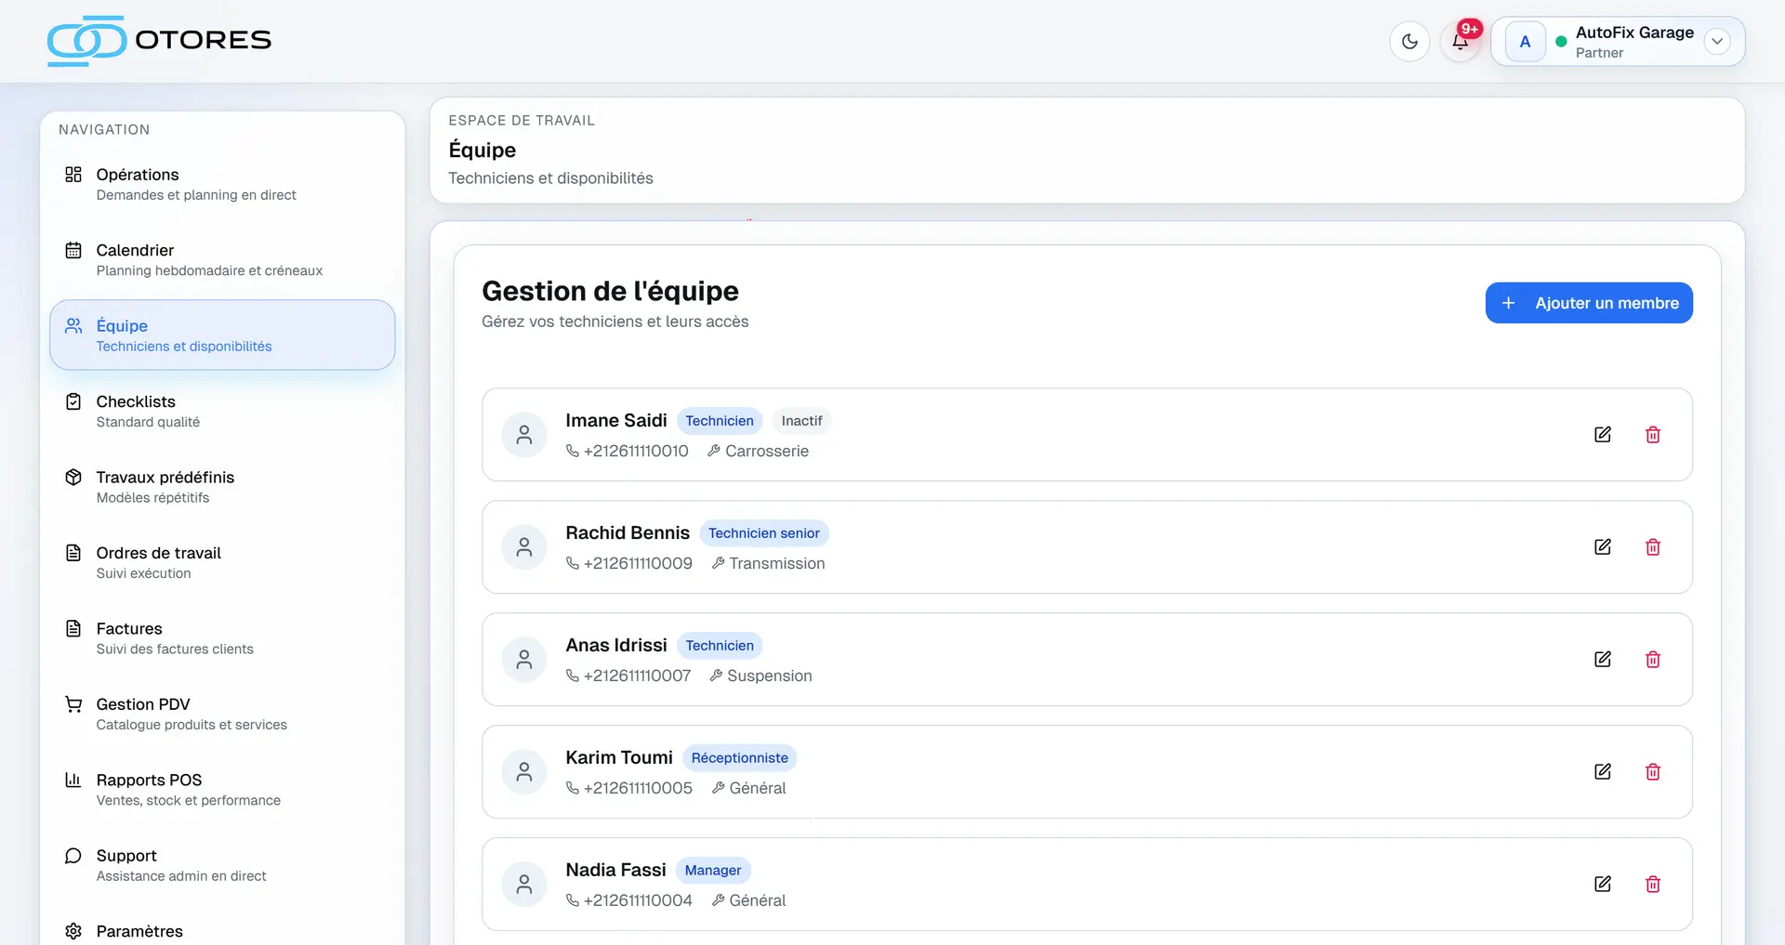The image size is (1785, 945).
Task: Click the Travaux prédéfinis package icon
Action: click(x=73, y=477)
